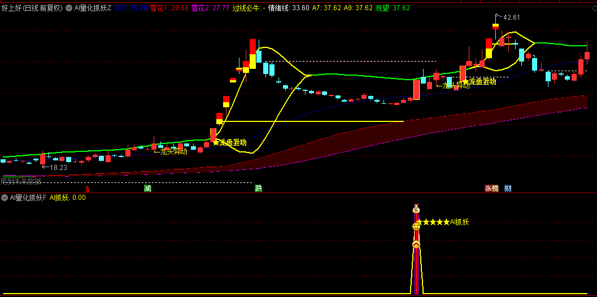Select the 观望: 37.62 readout

[393, 7]
